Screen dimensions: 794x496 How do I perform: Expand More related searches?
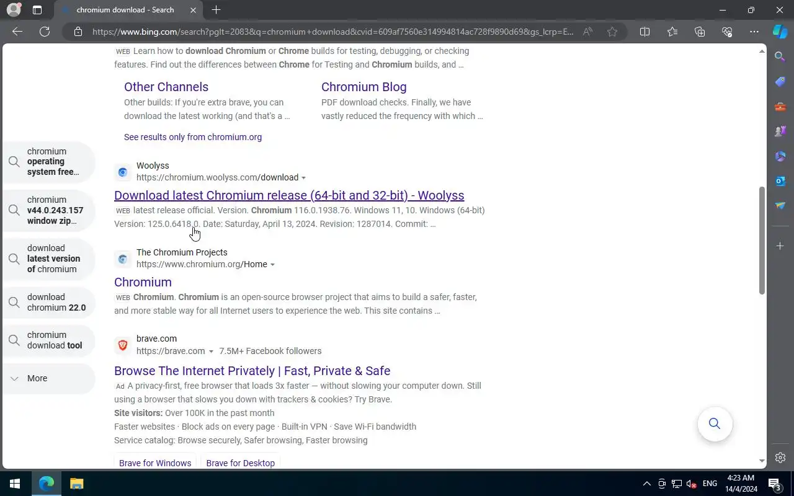[48, 378]
